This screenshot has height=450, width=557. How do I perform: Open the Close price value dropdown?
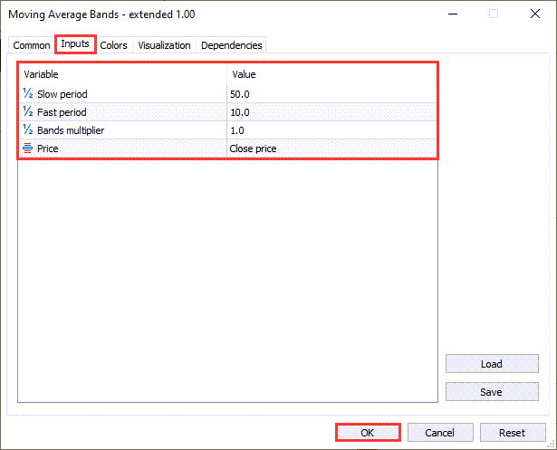331,148
